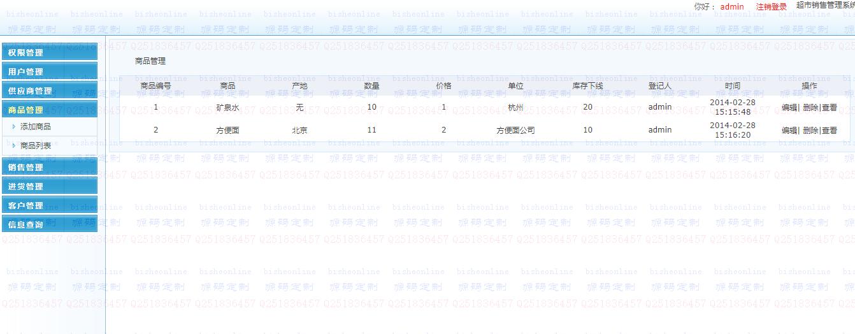Click the arrow icon beside 添加商品

click(x=14, y=127)
